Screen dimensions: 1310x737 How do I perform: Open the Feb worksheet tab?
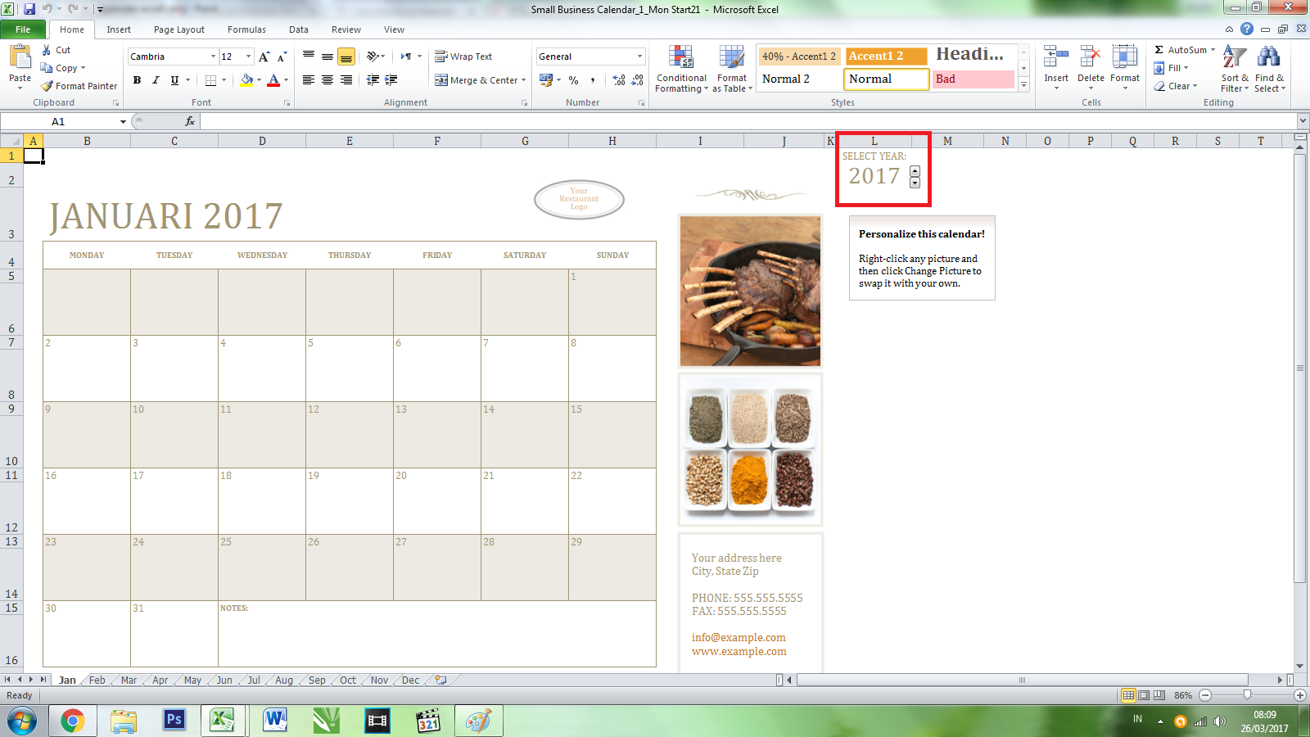(x=97, y=680)
